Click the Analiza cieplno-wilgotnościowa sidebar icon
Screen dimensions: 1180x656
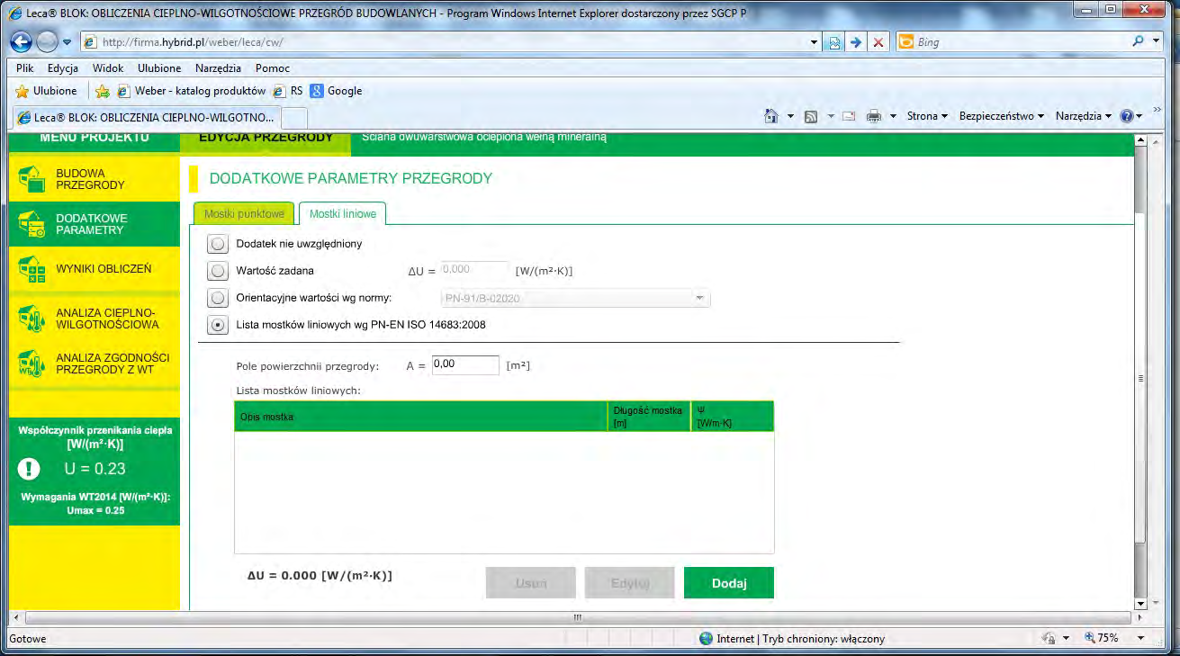(x=32, y=319)
